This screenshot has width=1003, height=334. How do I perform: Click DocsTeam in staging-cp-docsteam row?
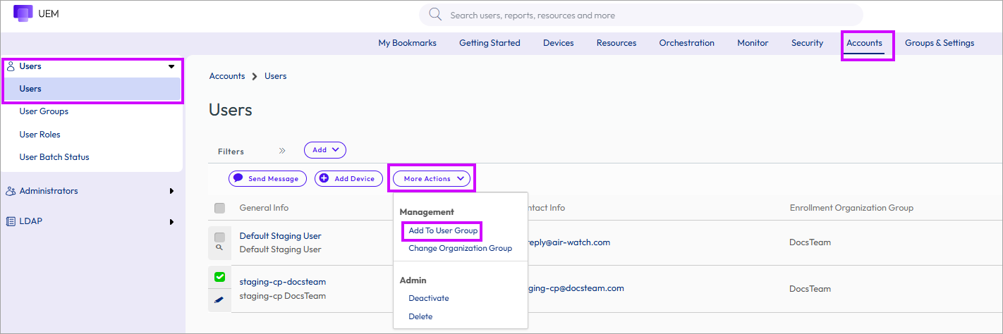coord(810,289)
